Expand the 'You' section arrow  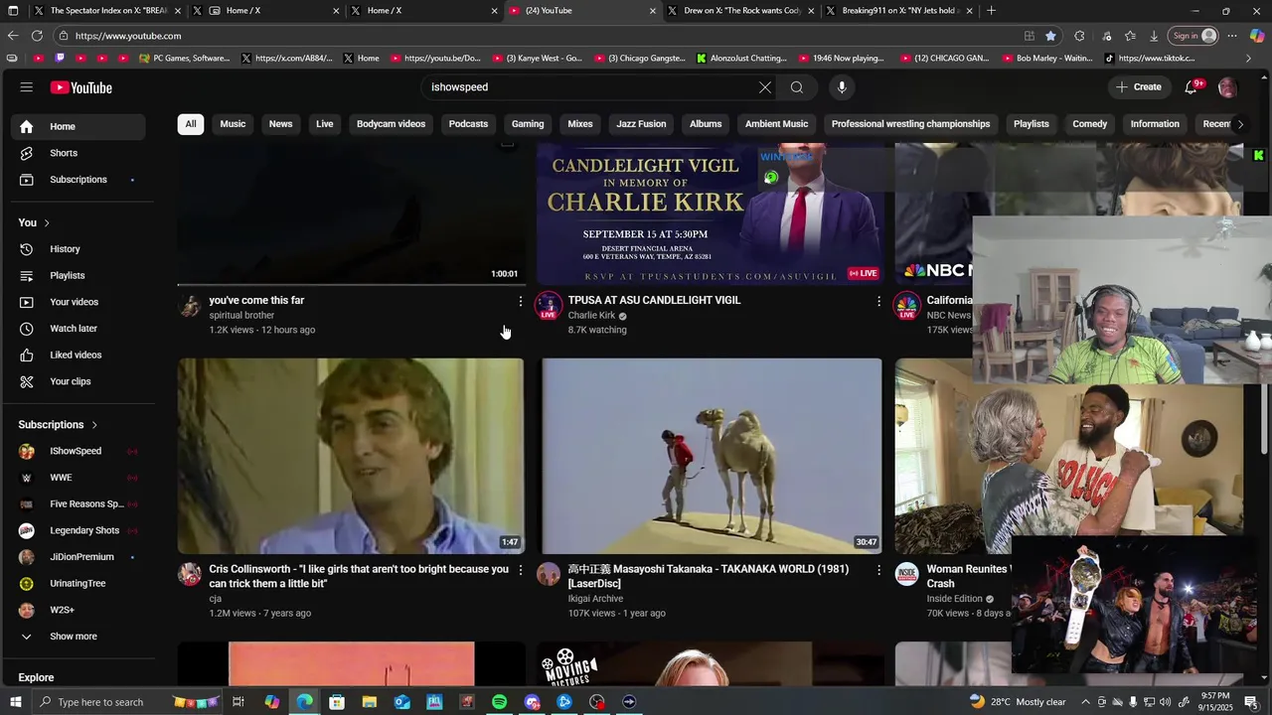tap(47, 223)
